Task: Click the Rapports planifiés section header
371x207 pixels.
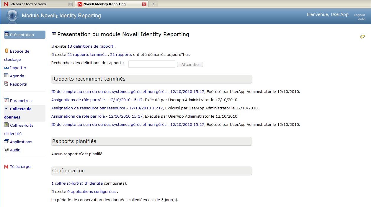Action: (152, 141)
